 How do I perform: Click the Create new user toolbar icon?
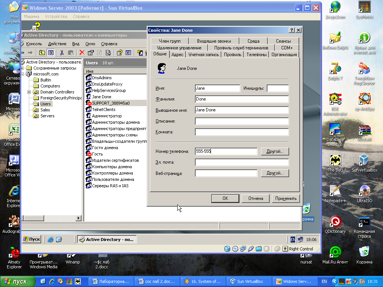140,53
